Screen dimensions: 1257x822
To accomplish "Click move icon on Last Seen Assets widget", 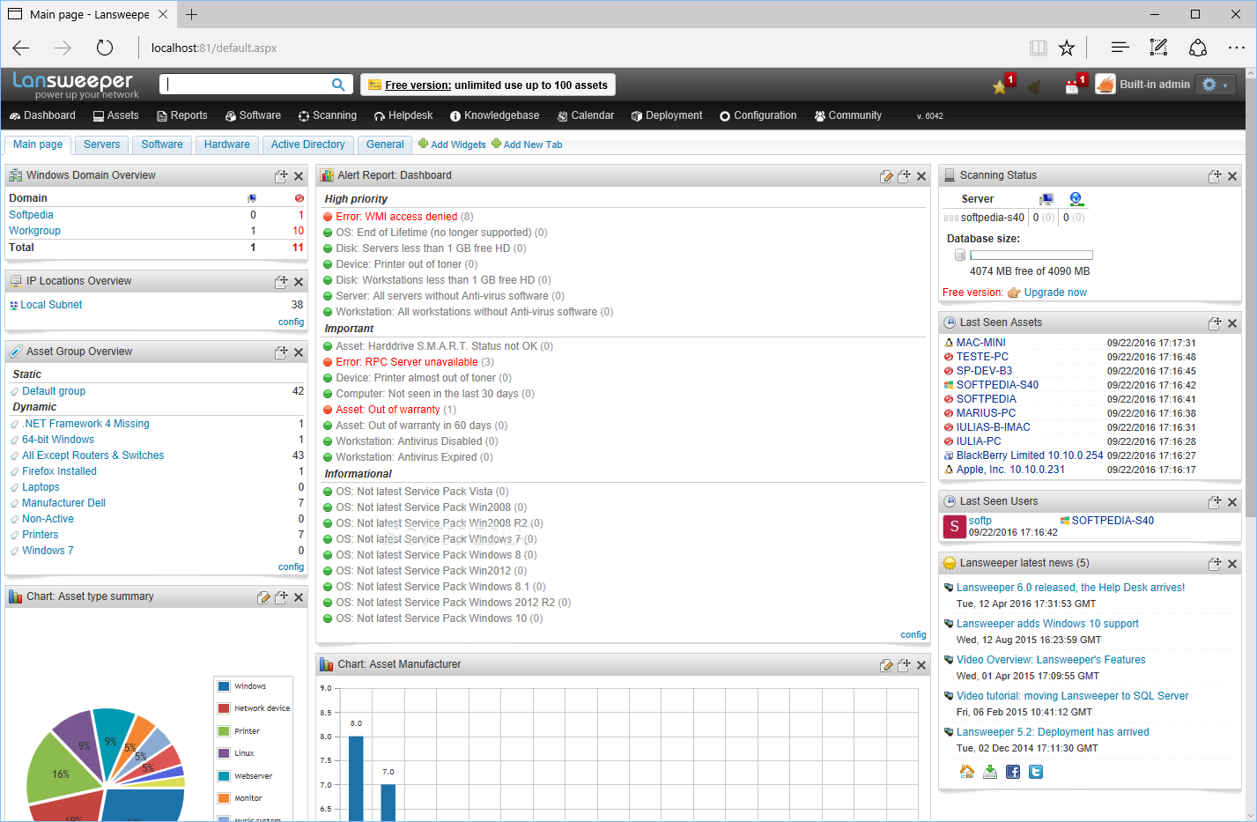I will (x=1215, y=323).
